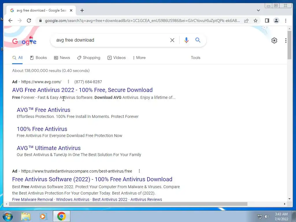
Task: Go back to the previous page
Action: pos(10,21)
